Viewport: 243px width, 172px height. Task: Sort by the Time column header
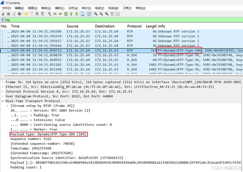[38, 26]
